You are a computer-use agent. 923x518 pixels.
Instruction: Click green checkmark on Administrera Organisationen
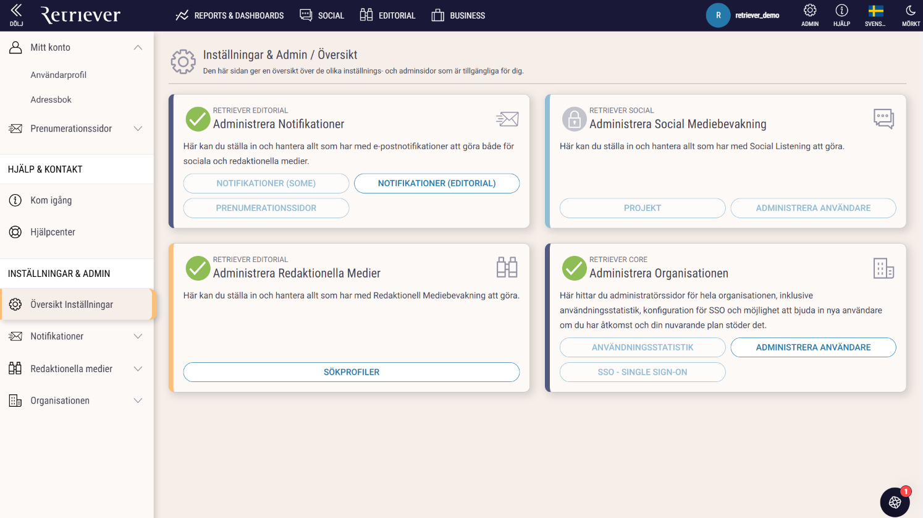574,268
